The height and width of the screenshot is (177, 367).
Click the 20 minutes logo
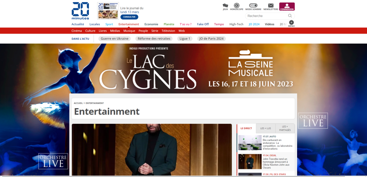coord(80,11)
